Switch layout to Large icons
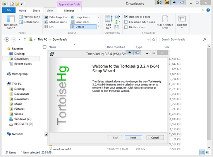The height and width of the screenshot is (157, 213). (81, 17)
